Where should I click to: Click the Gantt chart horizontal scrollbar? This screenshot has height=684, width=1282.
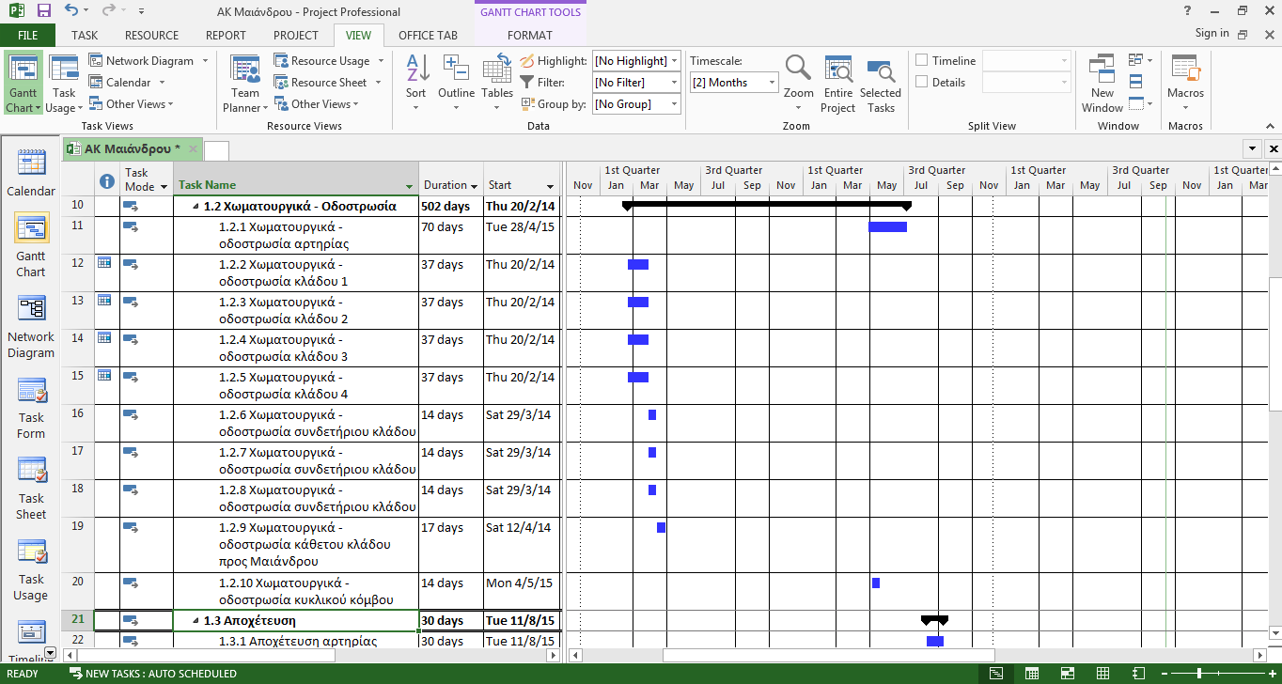click(828, 655)
